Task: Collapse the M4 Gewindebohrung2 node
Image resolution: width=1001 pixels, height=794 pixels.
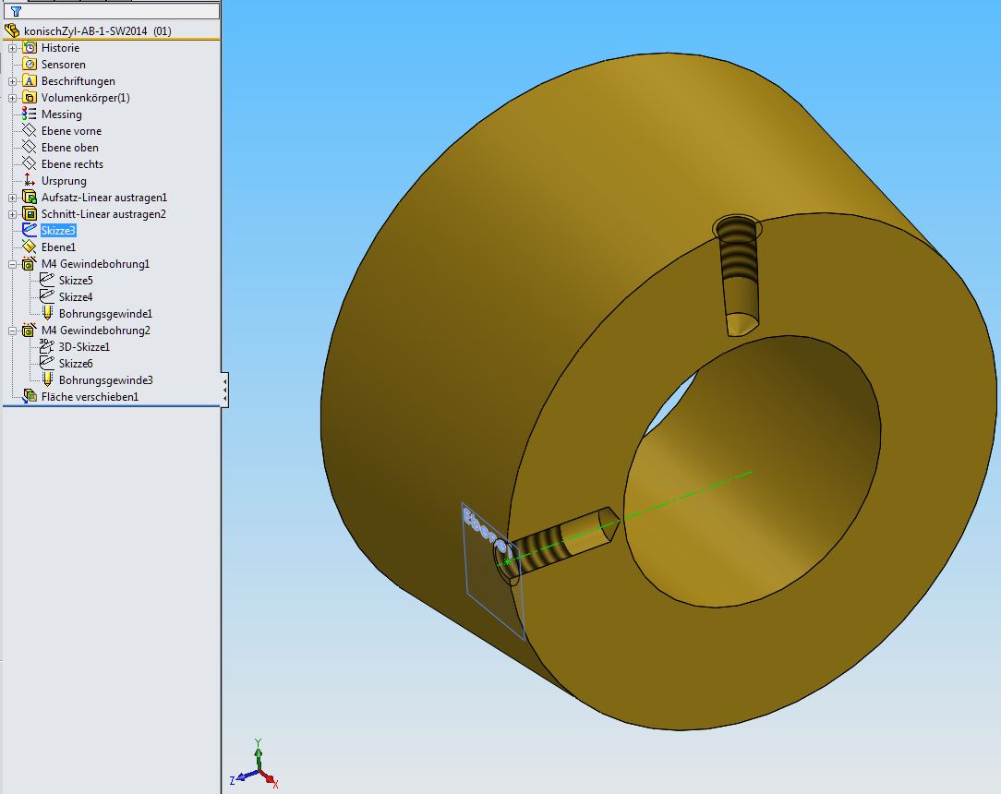Action: tap(13, 331)
